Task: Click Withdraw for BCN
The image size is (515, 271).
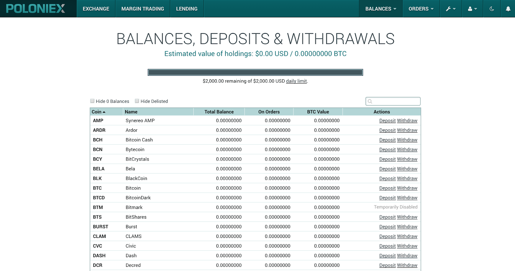Action: pyautogui.click(x=407, y=149)
